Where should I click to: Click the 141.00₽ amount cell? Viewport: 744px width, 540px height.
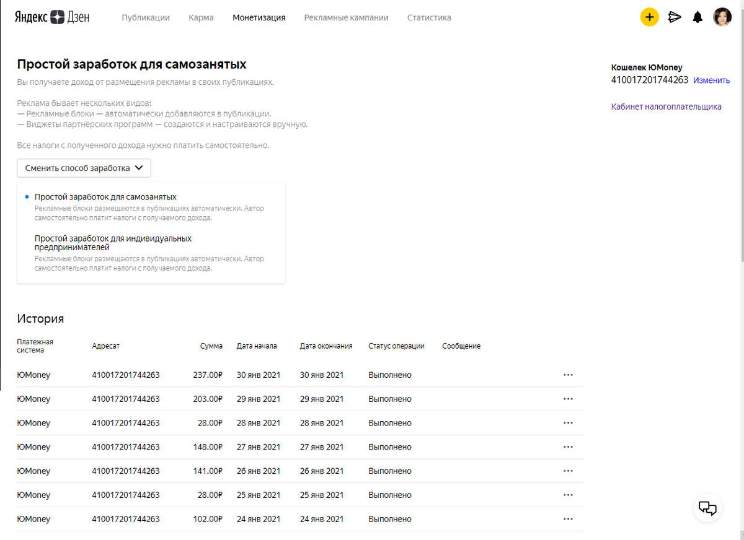point(207,471)
